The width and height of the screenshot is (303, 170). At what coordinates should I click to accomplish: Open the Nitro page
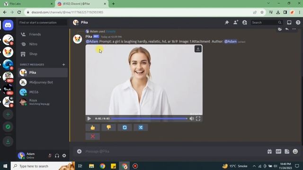click(x=43, y=44)
